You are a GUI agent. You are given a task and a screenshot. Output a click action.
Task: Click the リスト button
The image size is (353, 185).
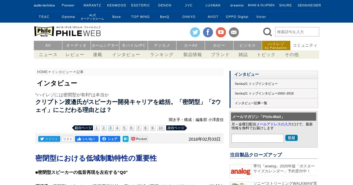(x=68, y=139)
